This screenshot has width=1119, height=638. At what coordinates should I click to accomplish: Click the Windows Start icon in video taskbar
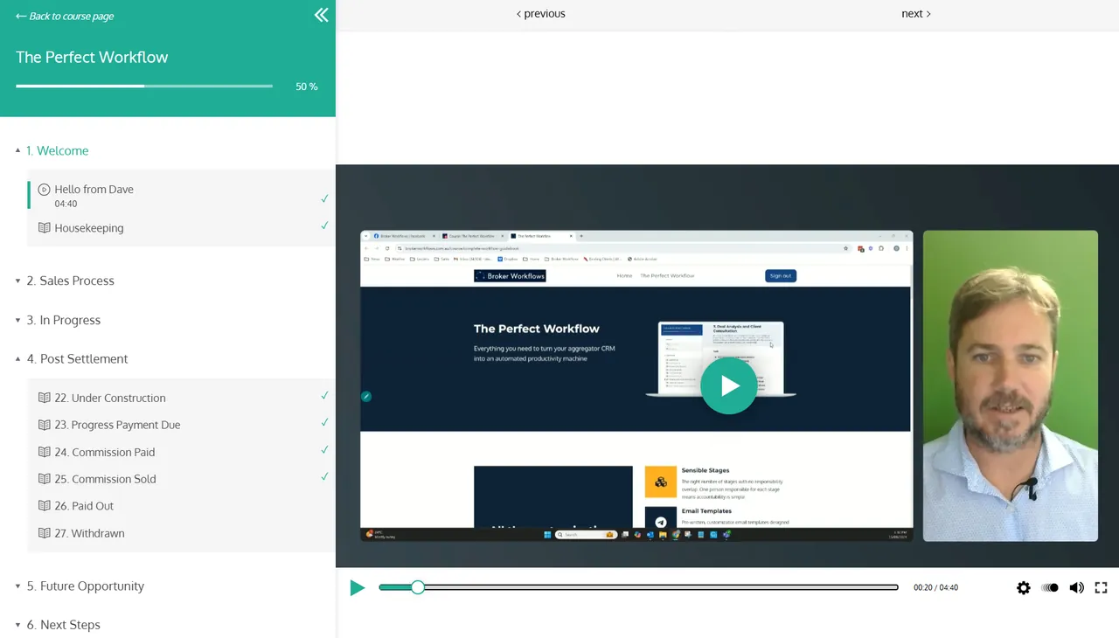(x=546, y=534)
